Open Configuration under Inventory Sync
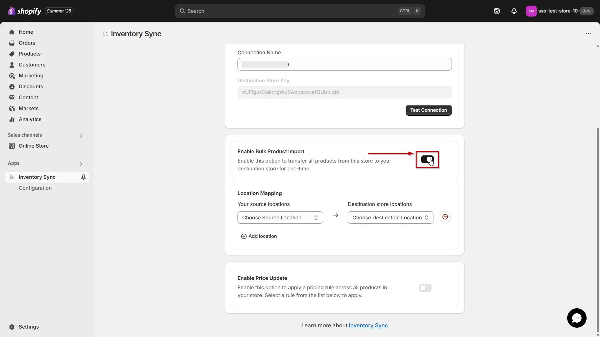The width and height of the screenshot is (600, 337). pos(35,188)
